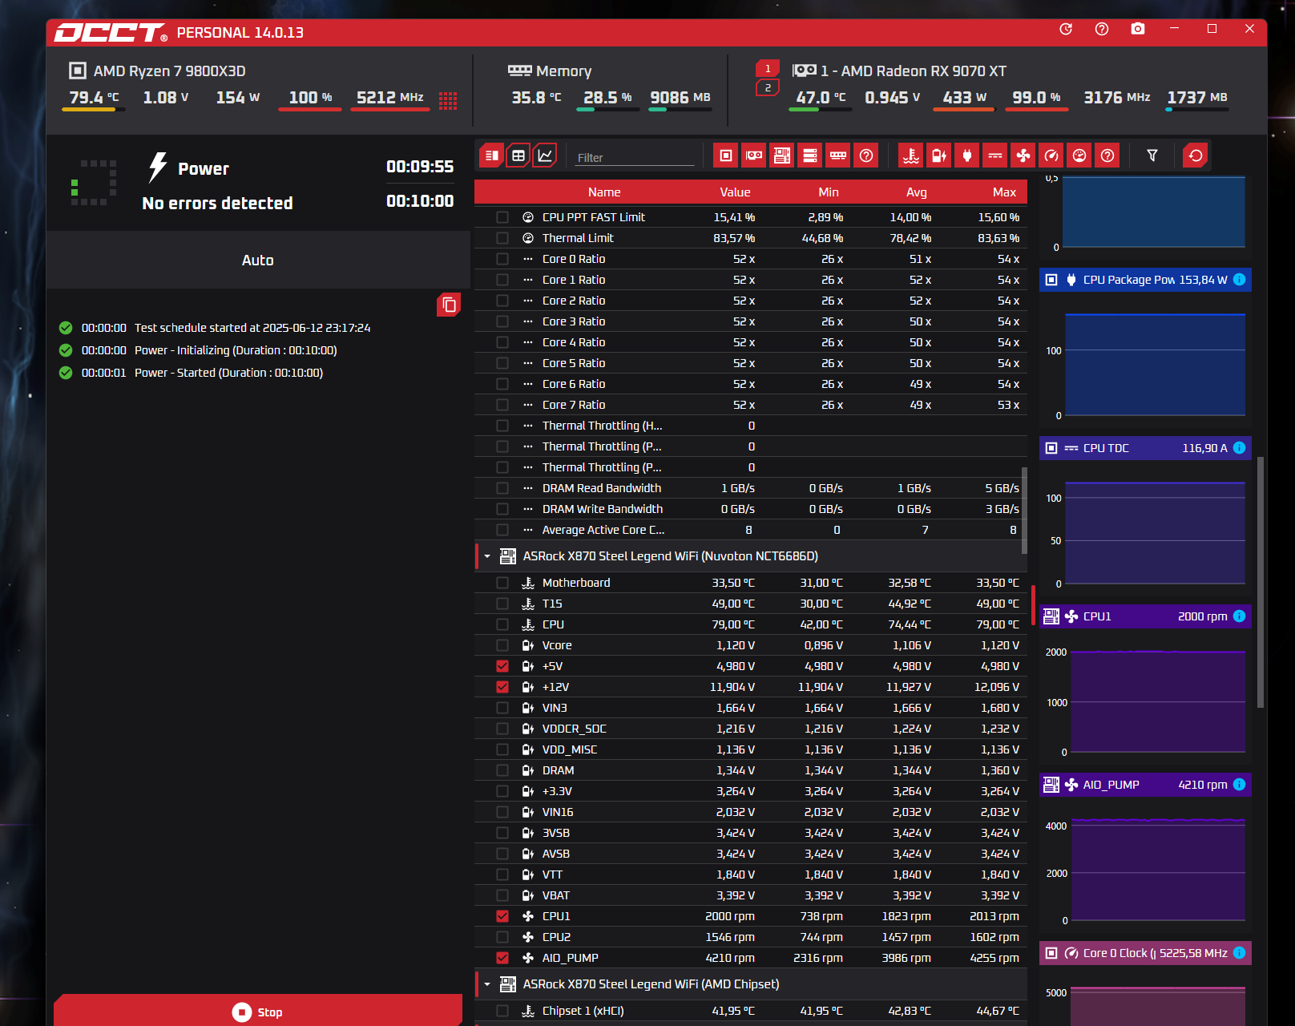The height and width of the screenshot is (1026, 1295).
Task: Open the CPU core grid icon beside 5212 MHz
Action: point(448,100)
